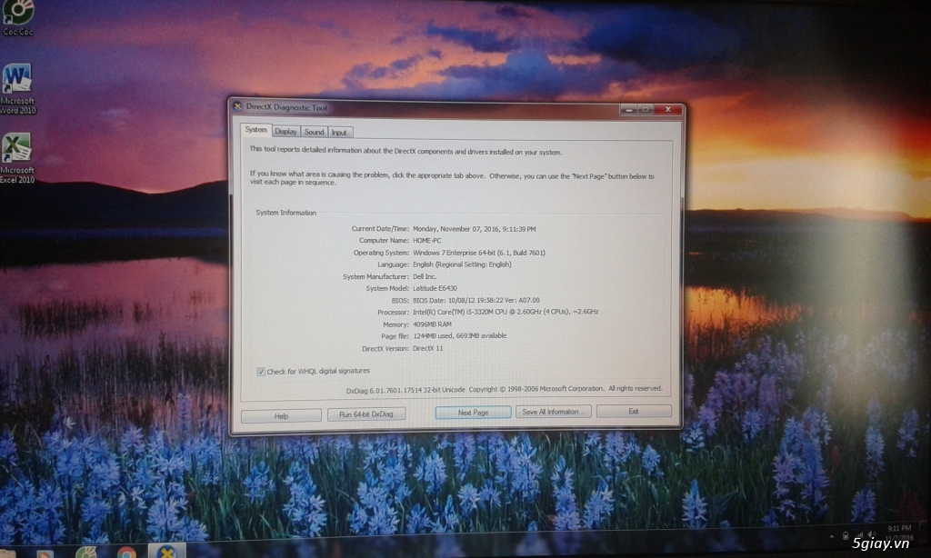Open the volume icon in system tray
Image resolution: width=931 pixels, height=558 pixels.
click(871, 534)
